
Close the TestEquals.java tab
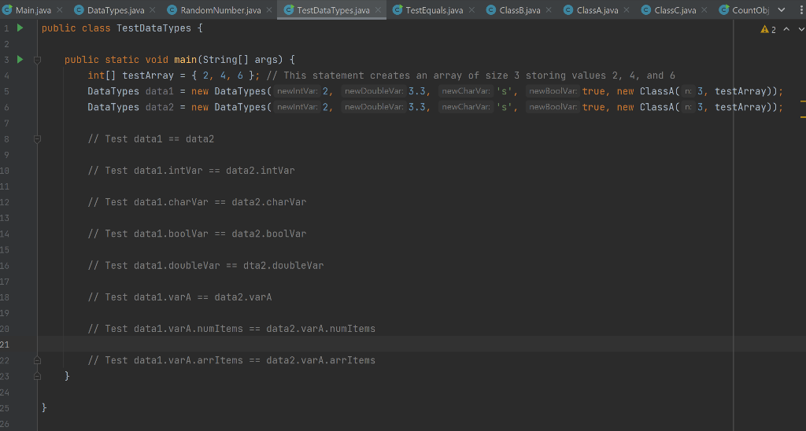[471, 9]
